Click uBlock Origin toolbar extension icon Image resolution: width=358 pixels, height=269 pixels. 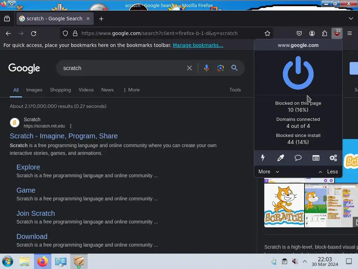pos(337,33)
